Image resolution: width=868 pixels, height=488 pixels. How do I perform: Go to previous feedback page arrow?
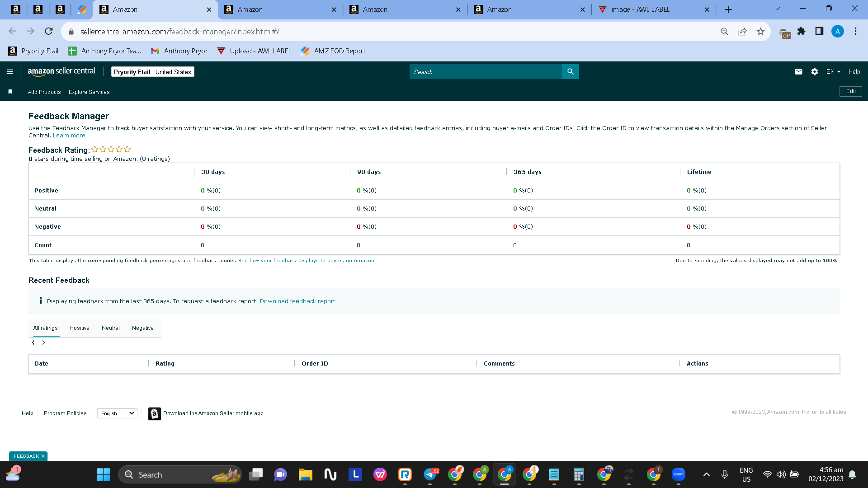pyautogui.click(x=33, y=343)
